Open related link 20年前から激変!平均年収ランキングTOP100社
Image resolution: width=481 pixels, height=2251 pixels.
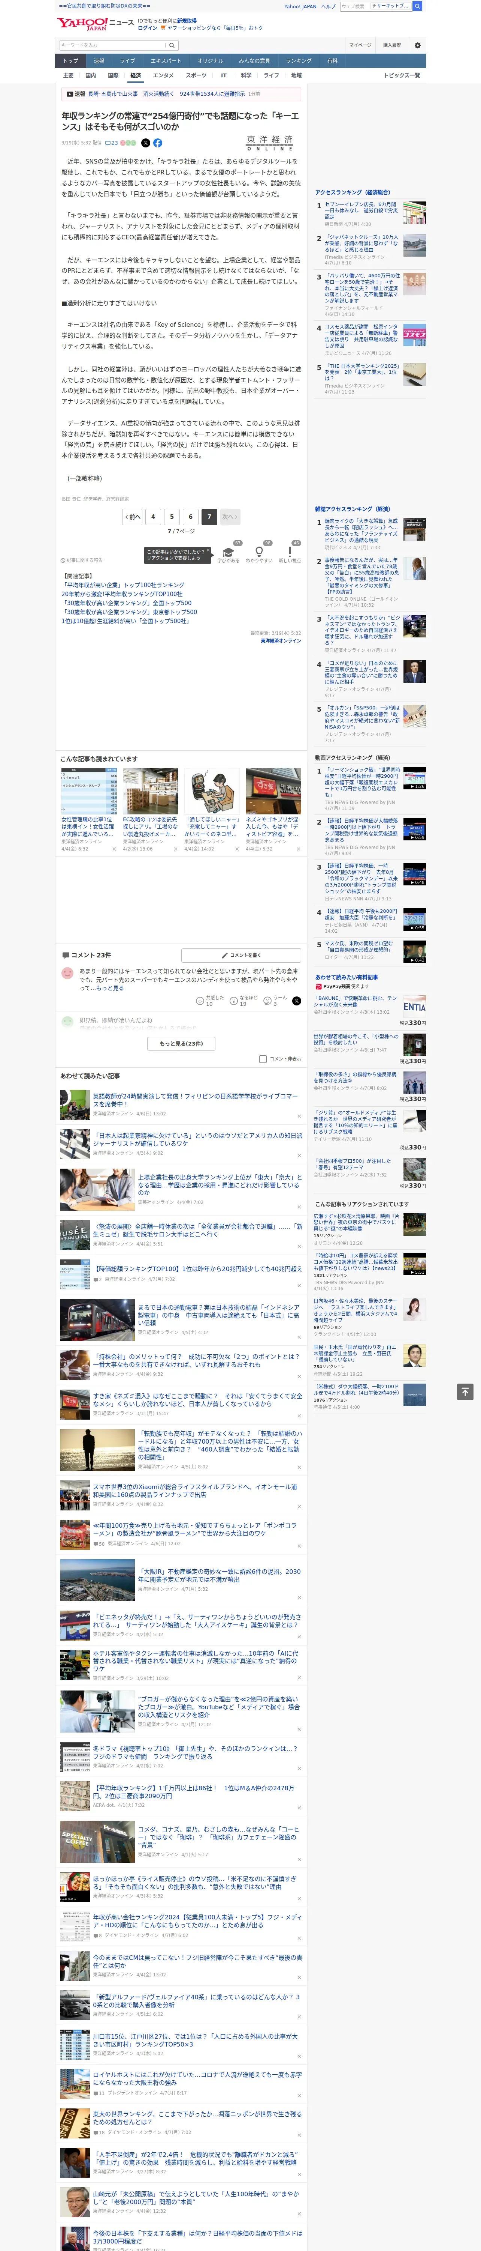122,594
